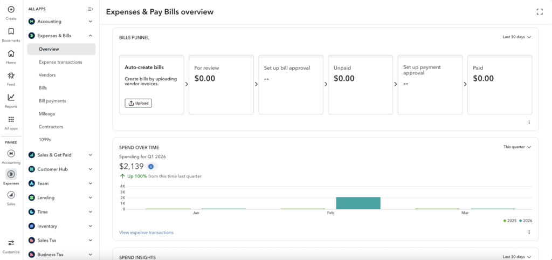552x260 pixels.
Task: Open the For review $0.00 card
Action: [x=221, y=85]
